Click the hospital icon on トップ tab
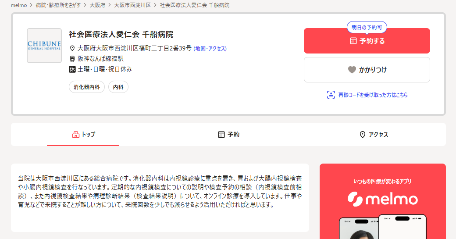The width and height of the screenshot is (456, 239). [75, 135]
